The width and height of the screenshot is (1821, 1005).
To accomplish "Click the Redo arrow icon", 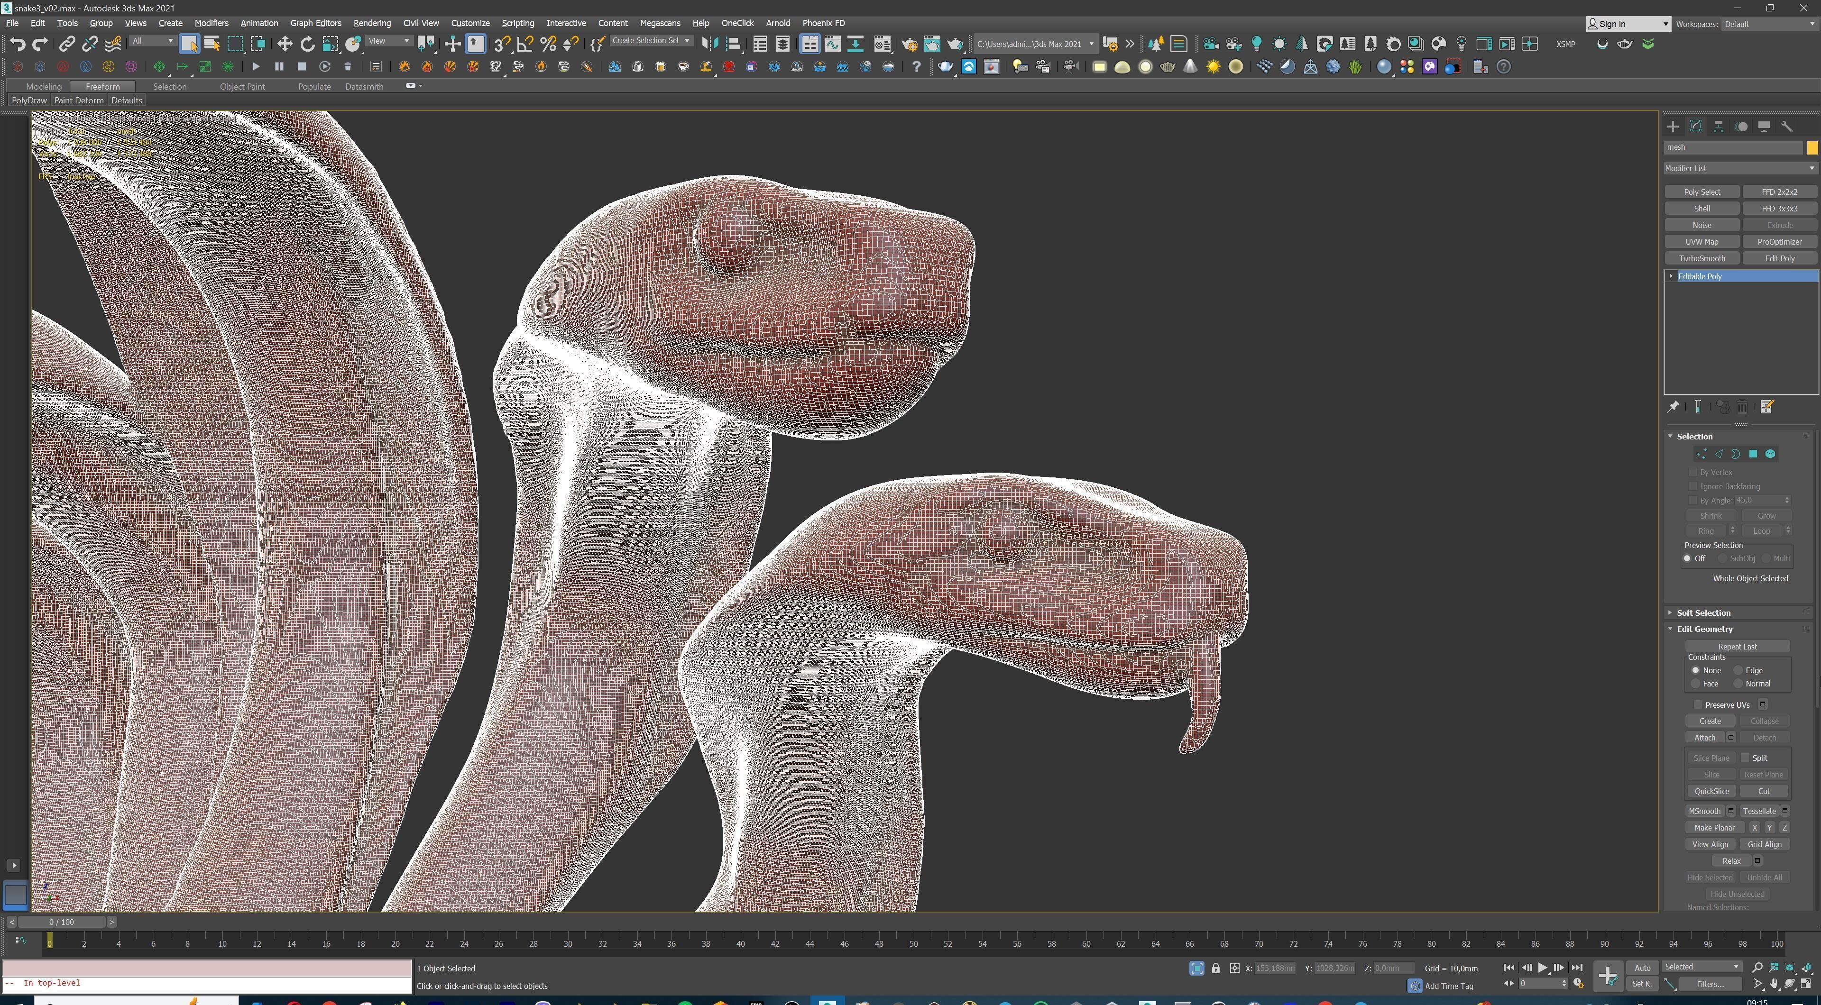I will pos(40,45).
